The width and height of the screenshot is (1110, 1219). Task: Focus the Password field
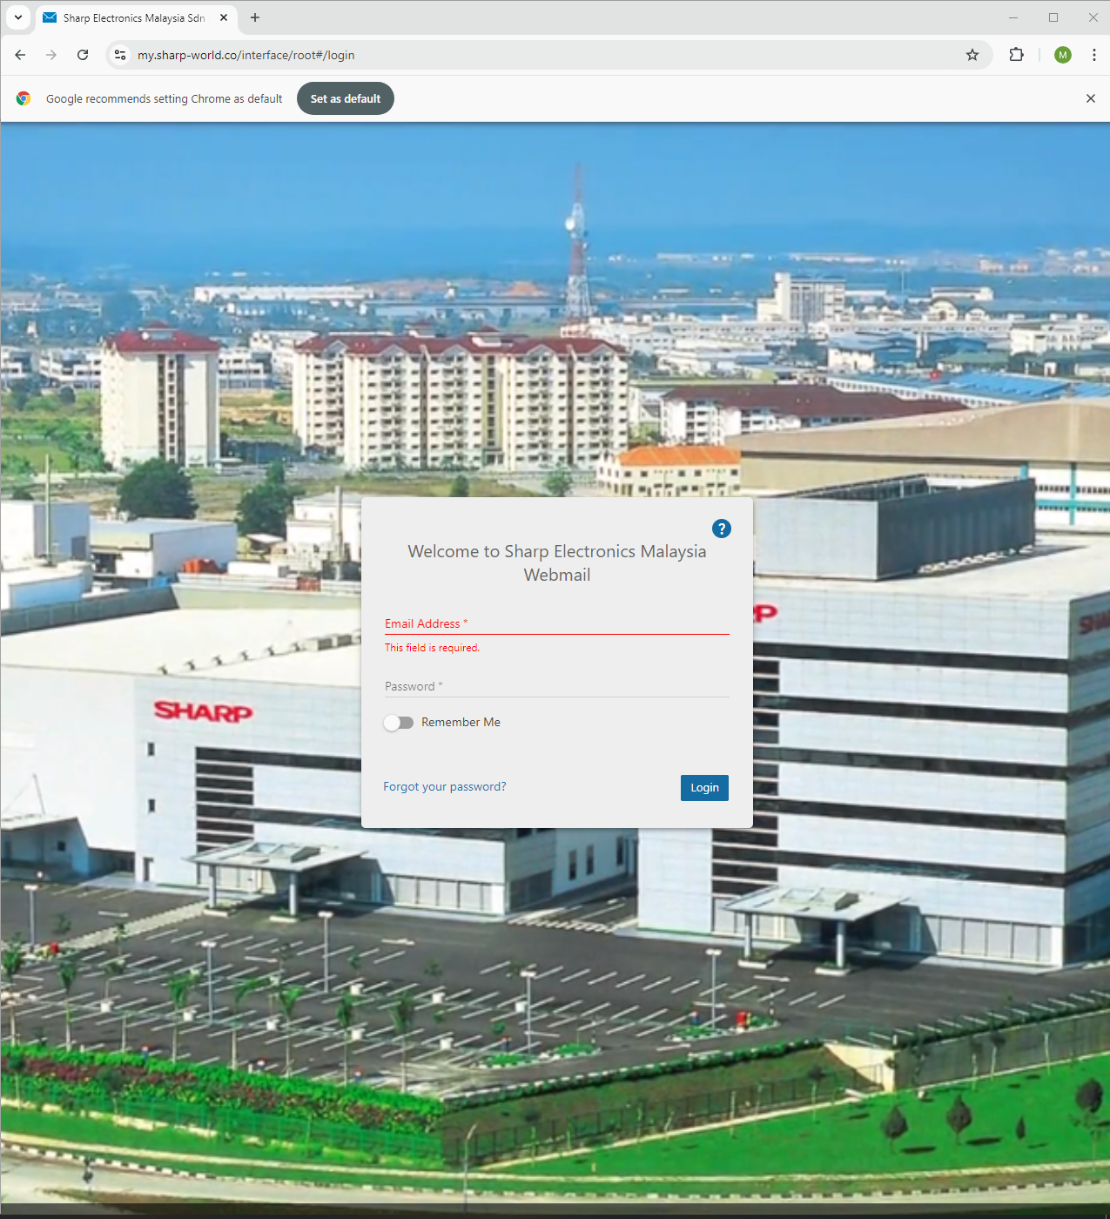[x=557, y=686]
